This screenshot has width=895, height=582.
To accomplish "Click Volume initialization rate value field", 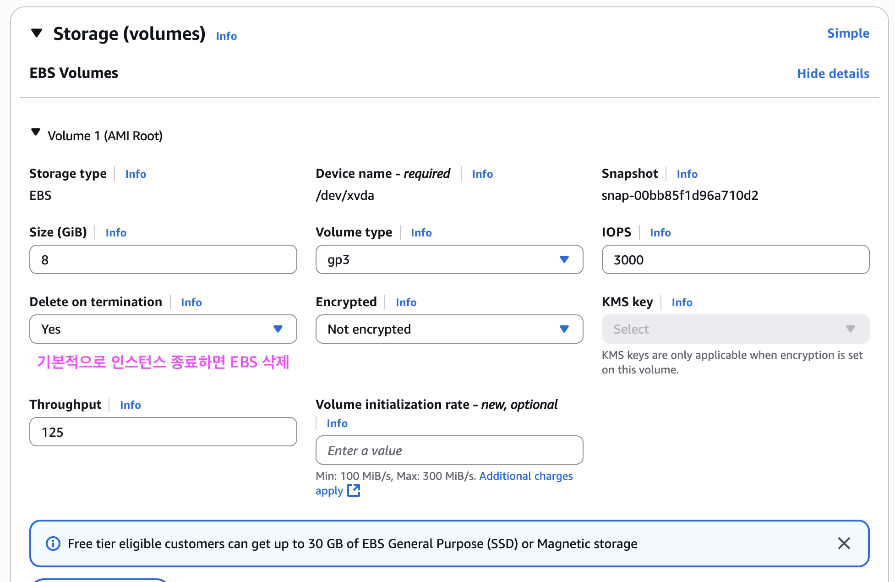I will point(449,450).
